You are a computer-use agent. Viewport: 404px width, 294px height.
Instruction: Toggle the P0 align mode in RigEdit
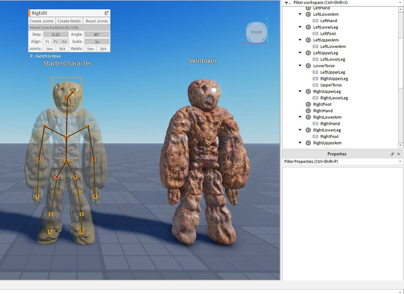click(47, 41)
